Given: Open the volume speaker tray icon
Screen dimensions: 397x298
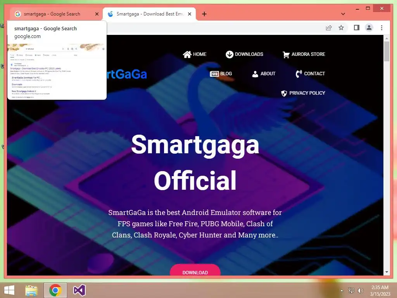Looking at the screenshot, I should tap(361, 290).
